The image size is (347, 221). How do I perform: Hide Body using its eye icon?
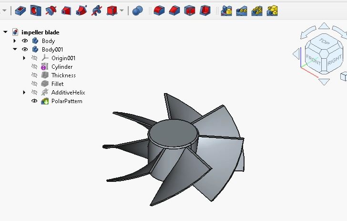click(25, 41)
